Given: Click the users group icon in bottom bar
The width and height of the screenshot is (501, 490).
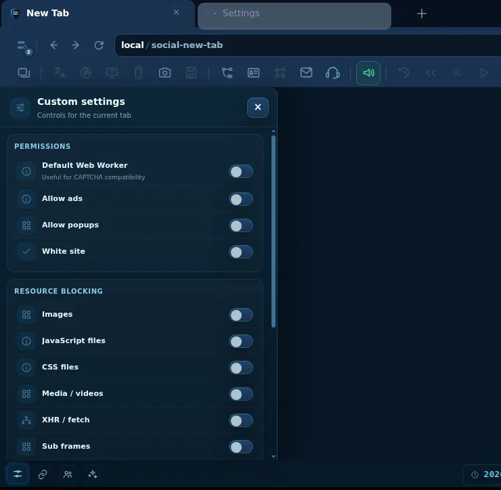Looking at the screenshot, I should 68,474.
